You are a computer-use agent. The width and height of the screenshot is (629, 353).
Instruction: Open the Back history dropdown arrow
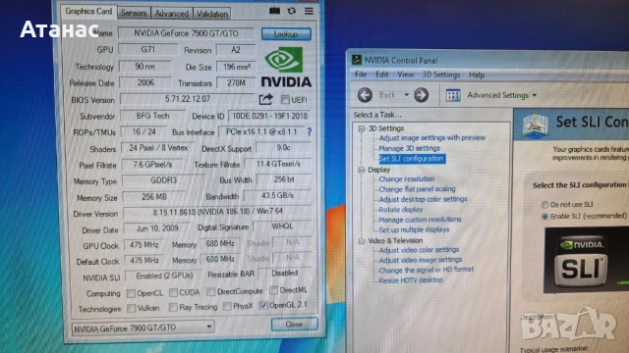point(406,95)
